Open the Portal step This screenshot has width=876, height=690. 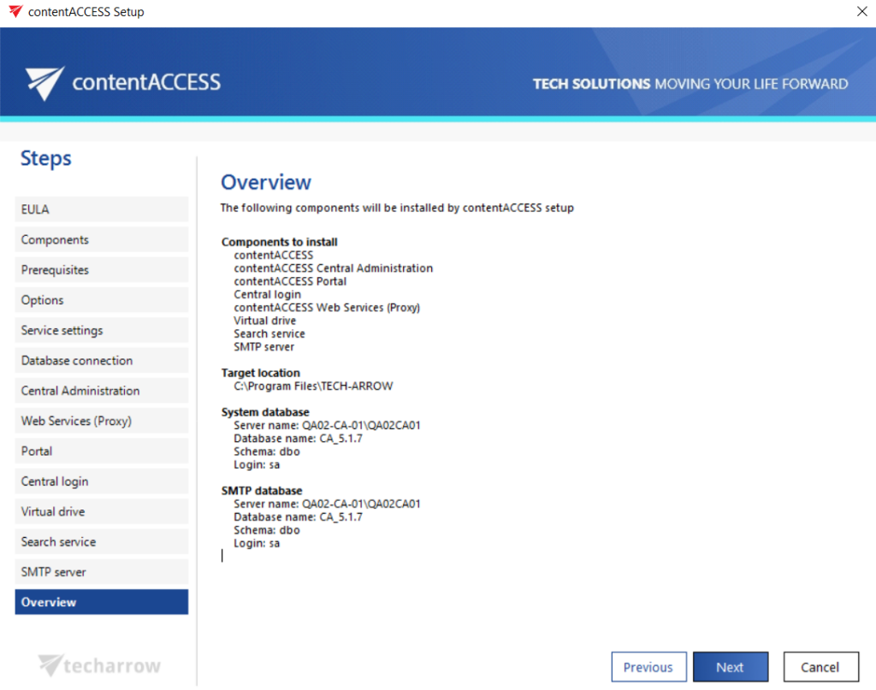pos(101,451)
